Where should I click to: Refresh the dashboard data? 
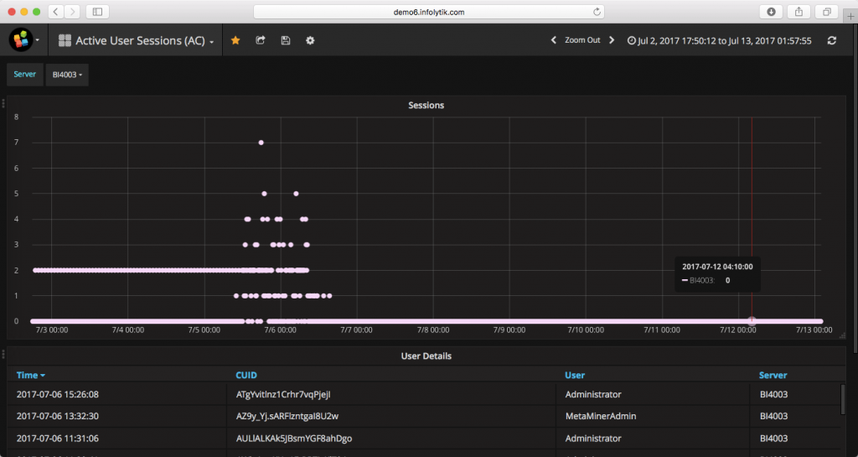pos(831,40)
